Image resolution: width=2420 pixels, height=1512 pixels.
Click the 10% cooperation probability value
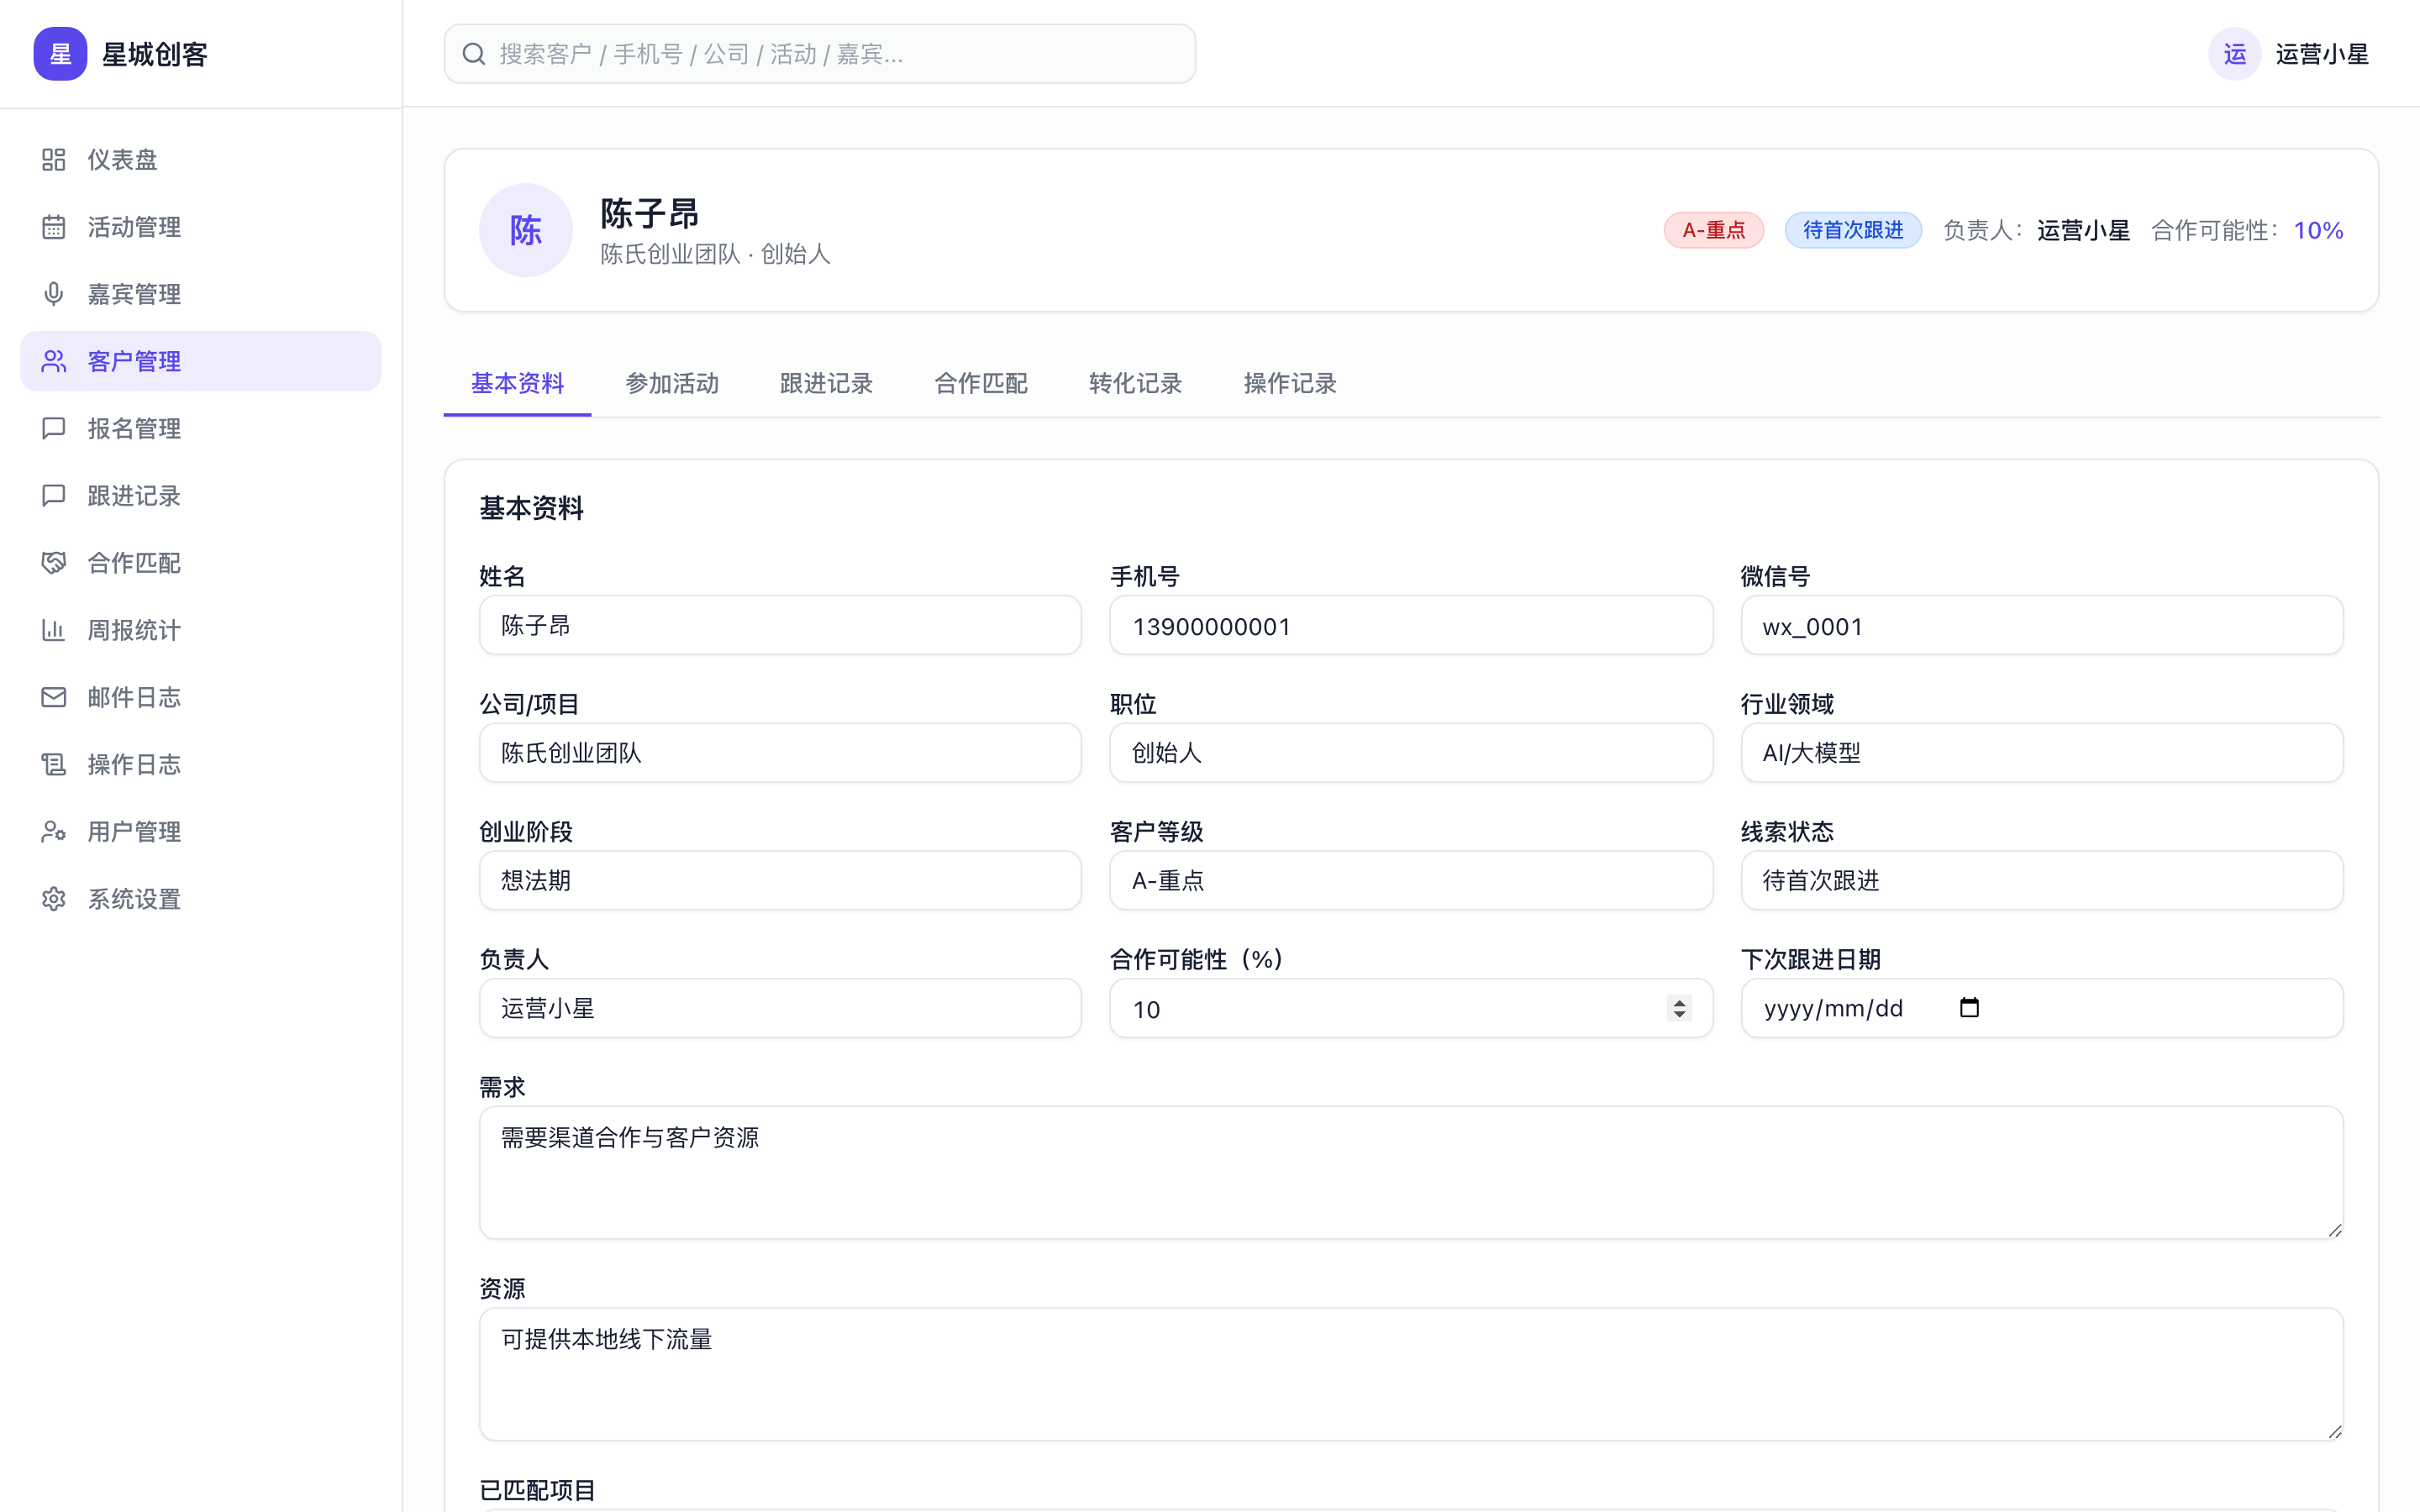2318,230
